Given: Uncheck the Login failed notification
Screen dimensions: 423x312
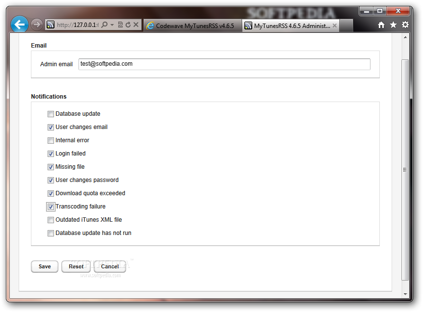Looking at the screenshot, I should click(51, 154).
